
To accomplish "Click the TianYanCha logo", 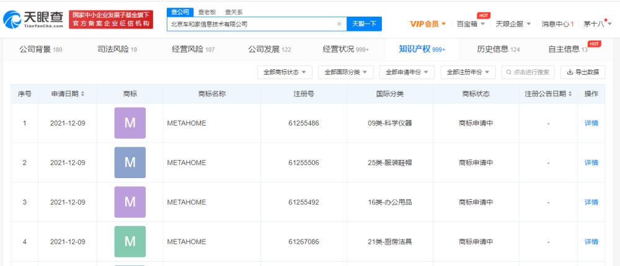I will (x=33, y=19).
